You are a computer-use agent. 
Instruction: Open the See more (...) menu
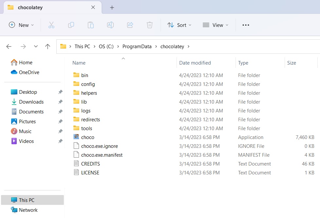pos(246,25)
